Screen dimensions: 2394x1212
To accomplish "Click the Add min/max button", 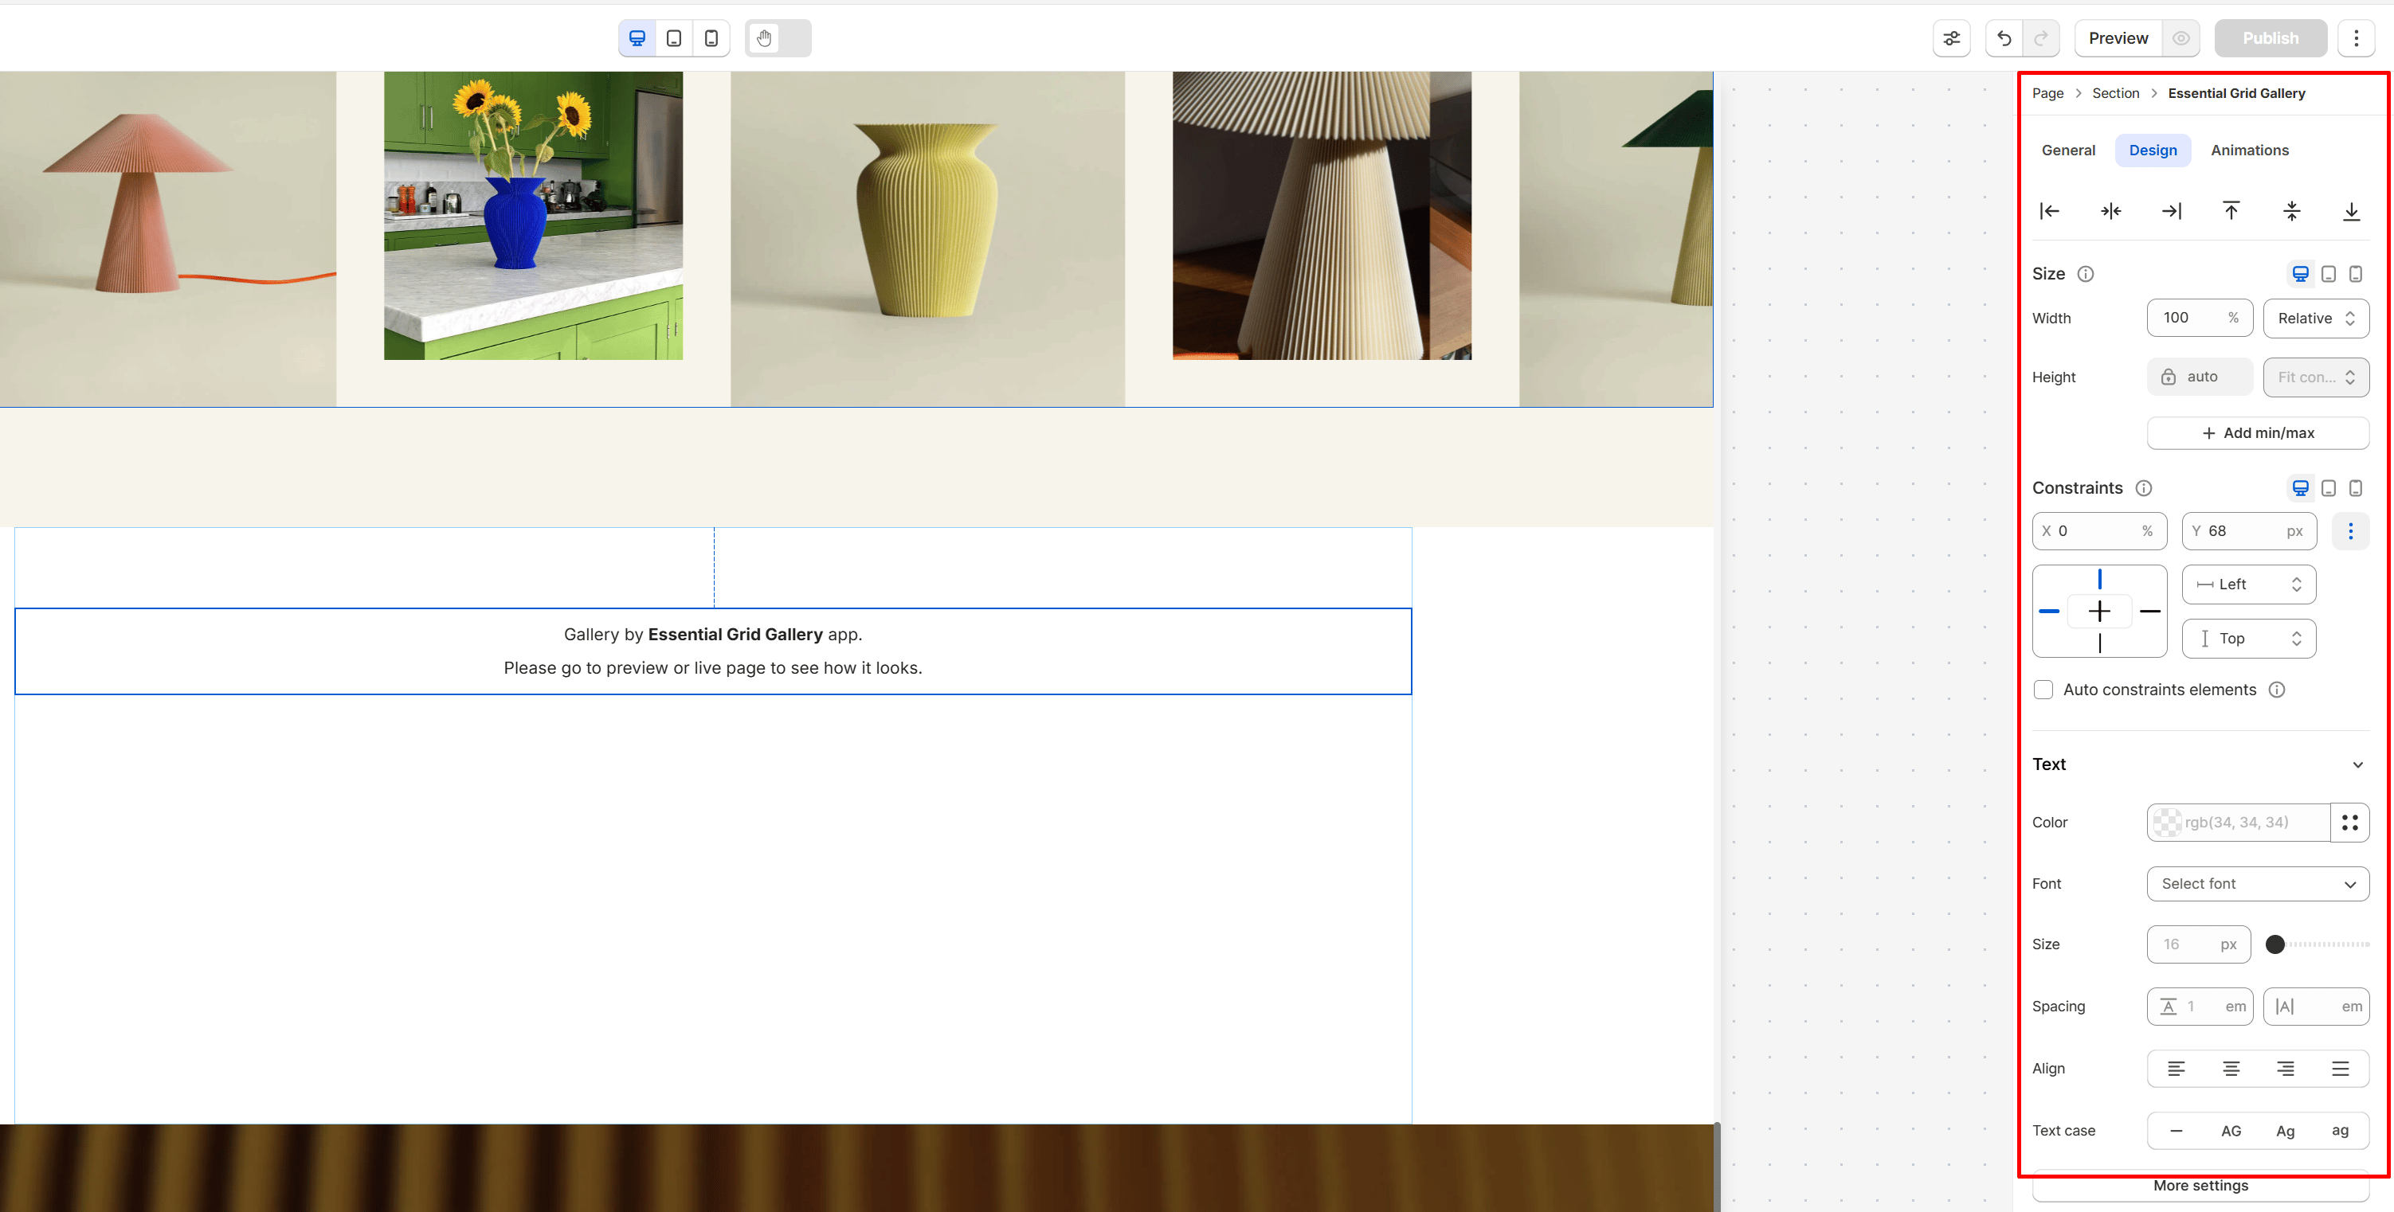I will click(2258, 432).
